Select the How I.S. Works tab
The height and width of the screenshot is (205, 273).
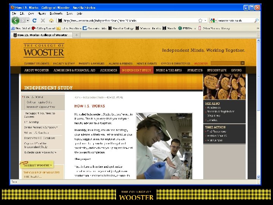click(x=41, y=35)
